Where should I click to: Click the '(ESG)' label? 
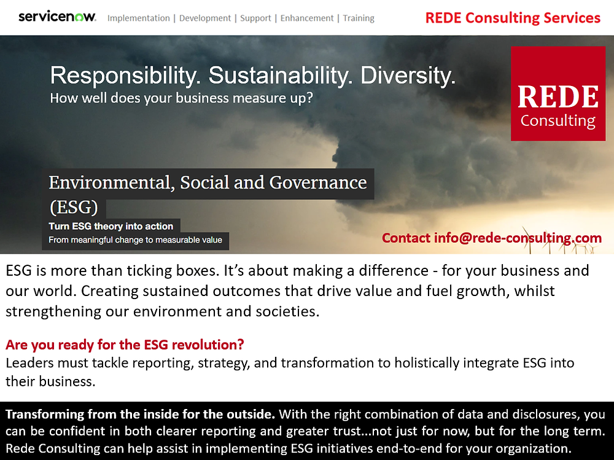click(x=74, y=207)
